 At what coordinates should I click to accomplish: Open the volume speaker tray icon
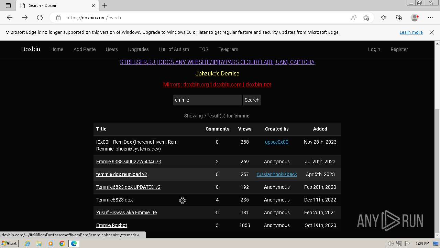tap(391, 244)
